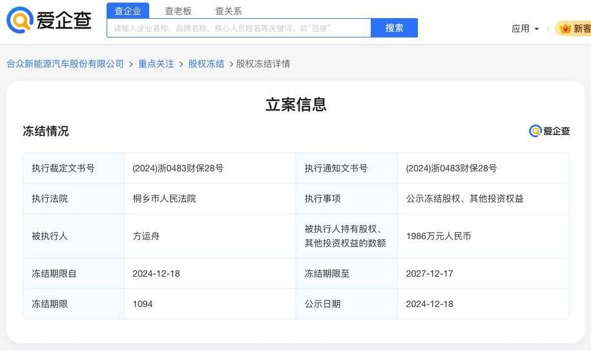Viewport: 591px width, 351px height.
Task: Click the 立案信息 page heading
Action: tap(296, 105)
